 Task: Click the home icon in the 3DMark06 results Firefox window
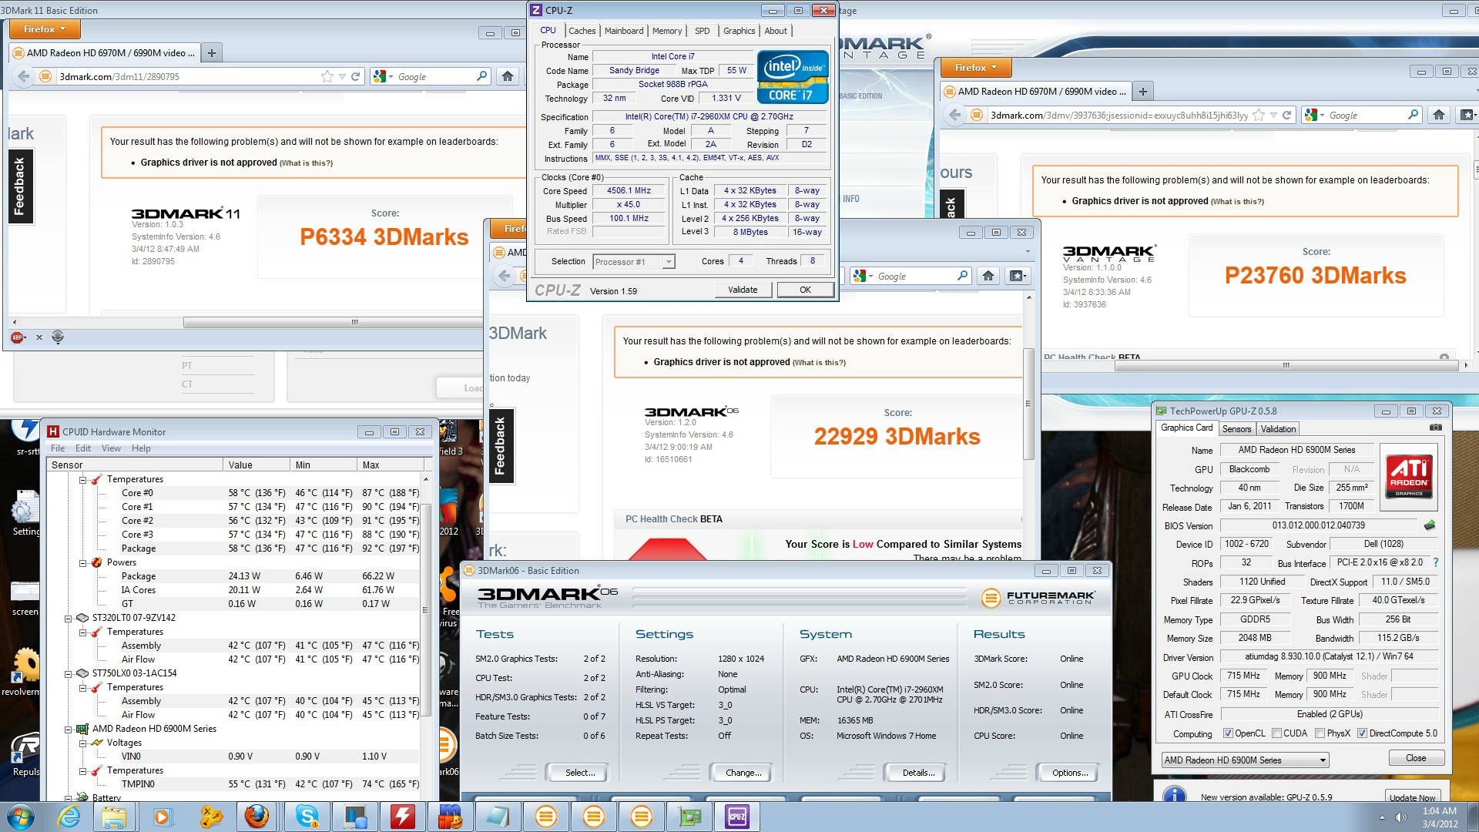pyautogui.click(x=988, y=276)
